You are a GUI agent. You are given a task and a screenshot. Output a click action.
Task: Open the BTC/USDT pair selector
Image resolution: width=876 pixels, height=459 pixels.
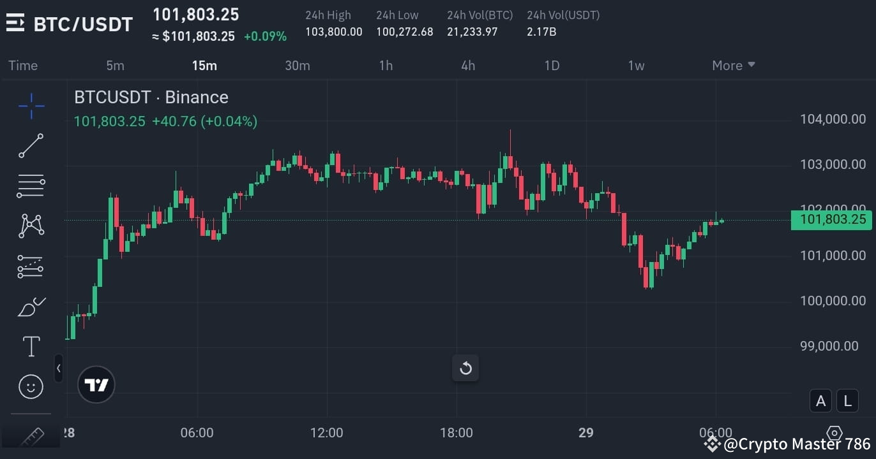pos(82,24)
